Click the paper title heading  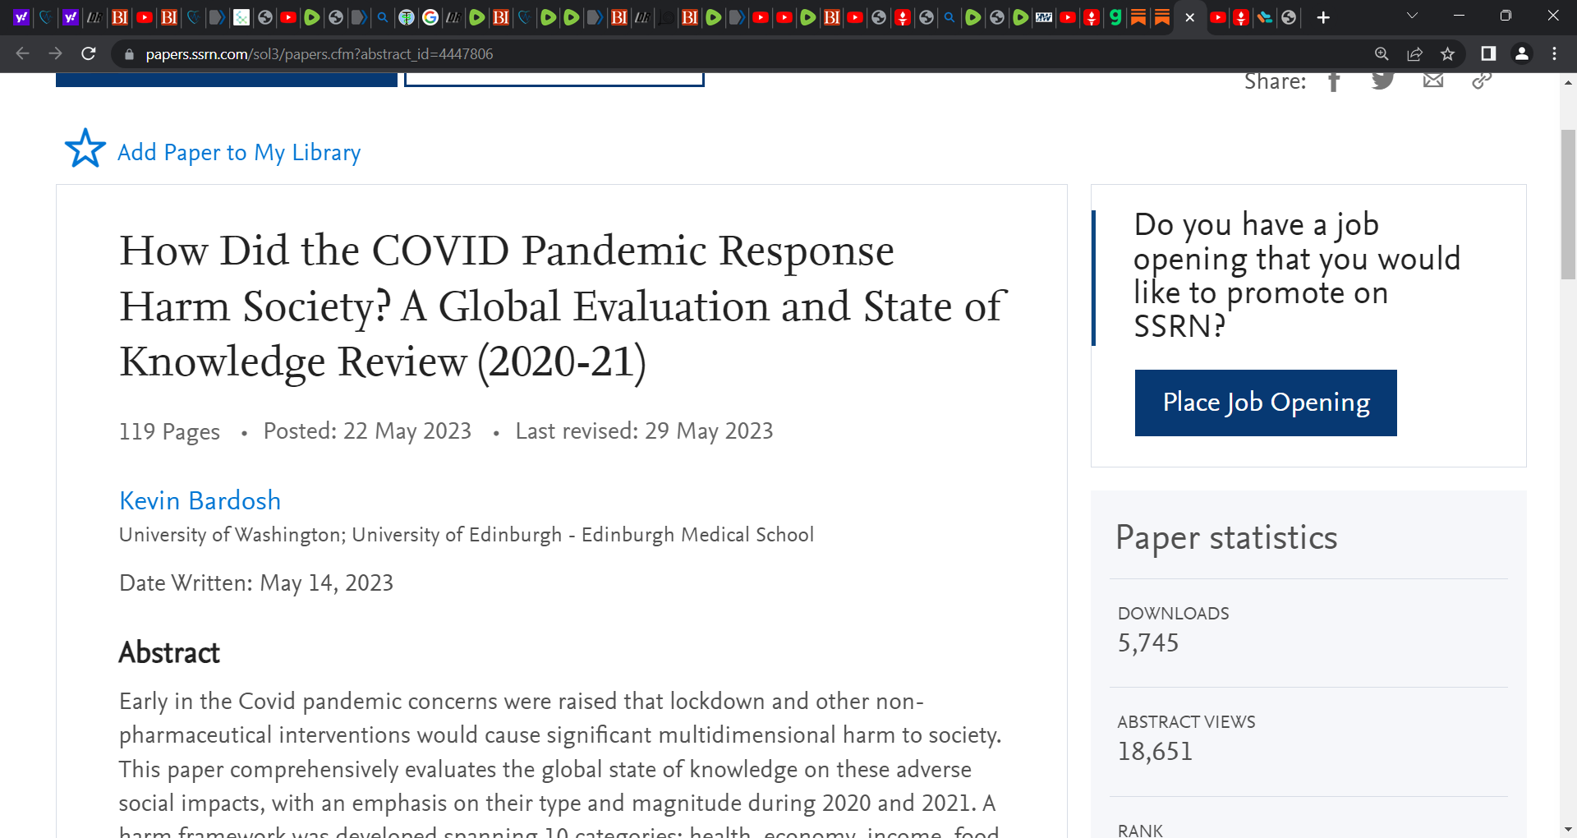pos(563,306)
